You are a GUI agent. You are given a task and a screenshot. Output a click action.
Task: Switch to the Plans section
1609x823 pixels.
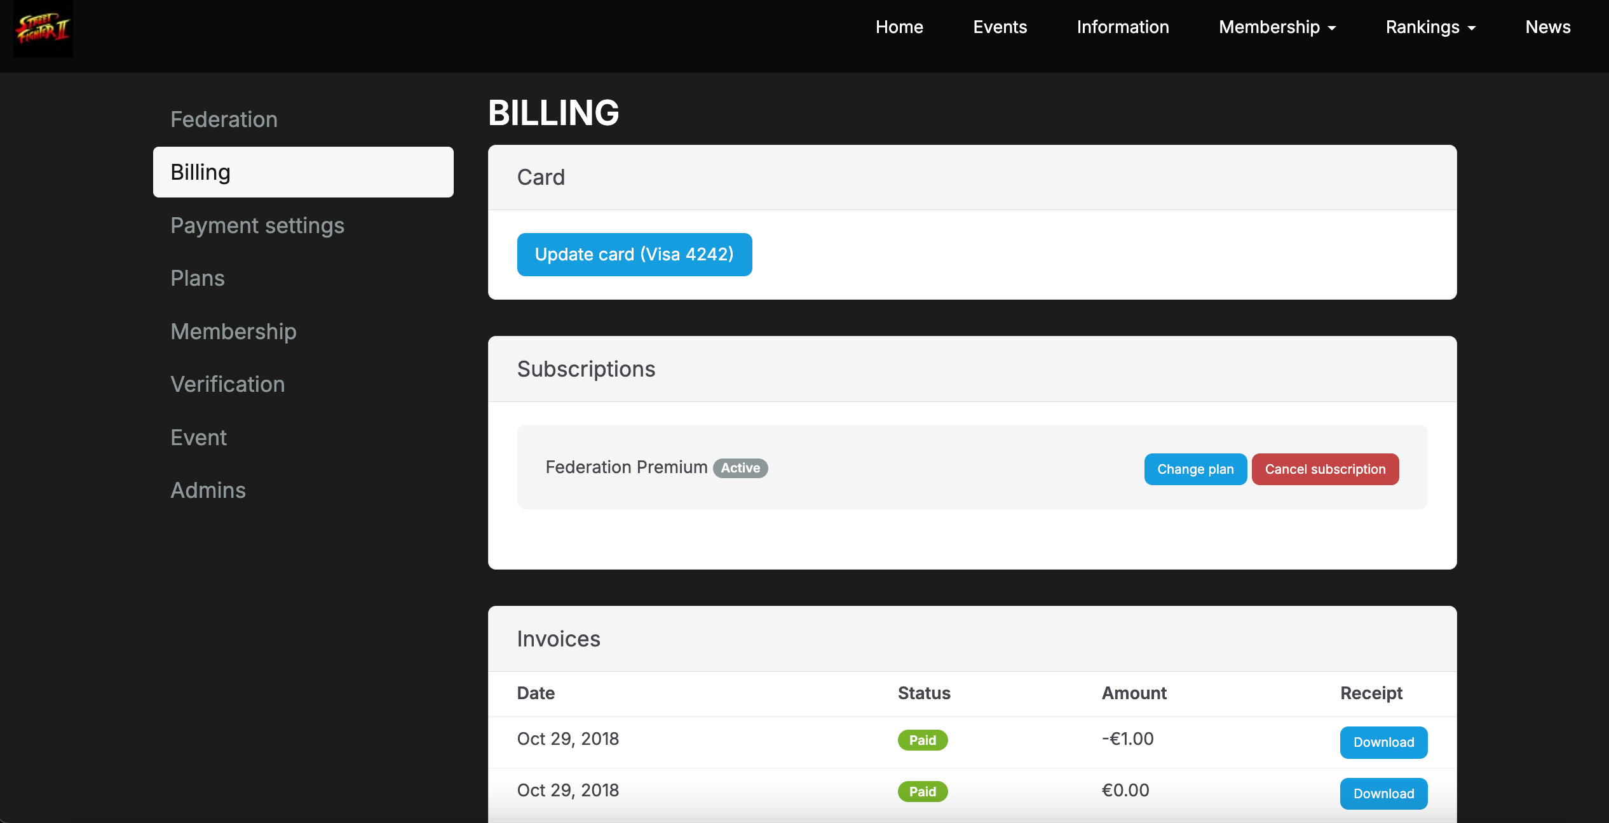198,278
